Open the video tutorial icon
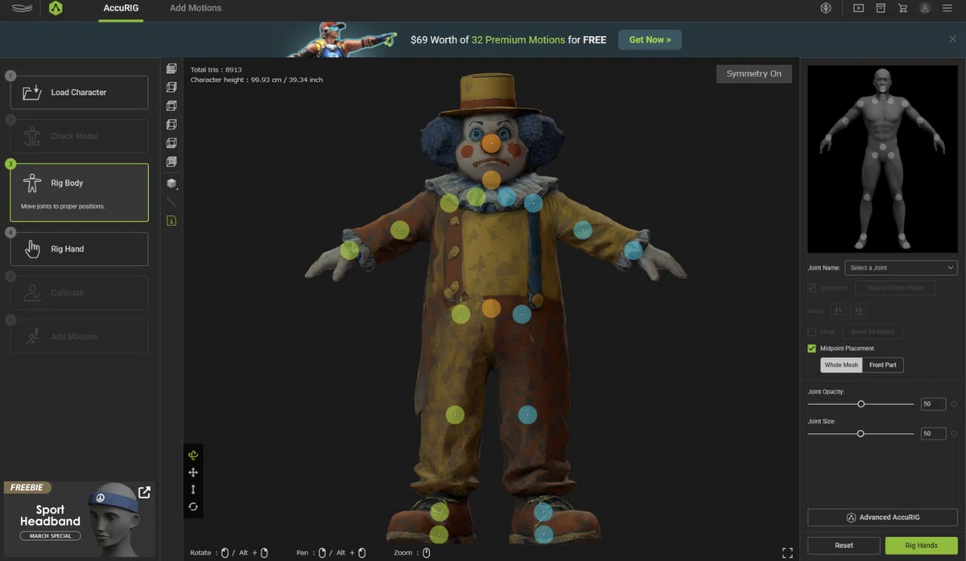Screen dimensions: 966x561 coord(858,8)
